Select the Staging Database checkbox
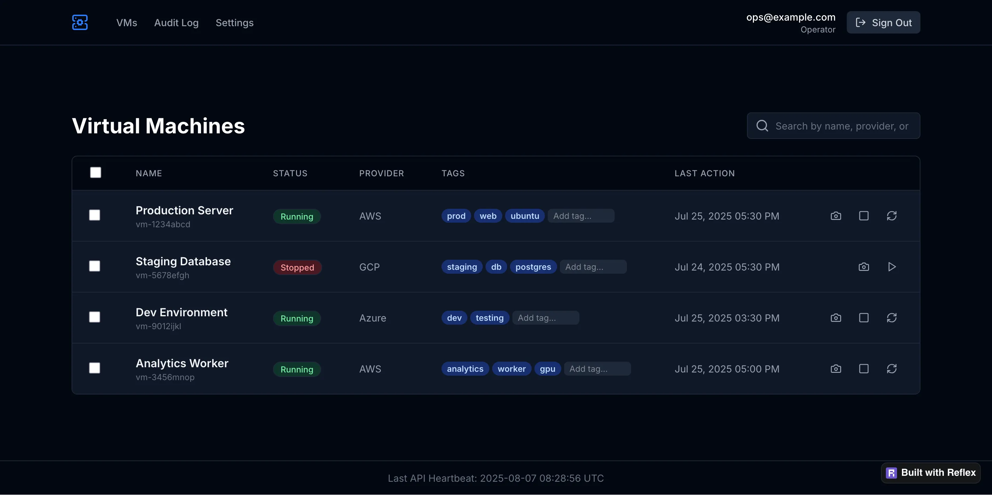 coord(94,266)
